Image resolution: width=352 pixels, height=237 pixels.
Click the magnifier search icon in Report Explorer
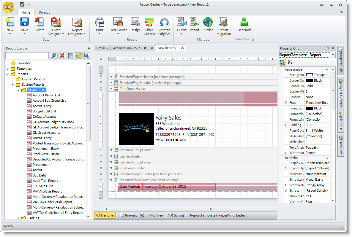coord(53,55)
